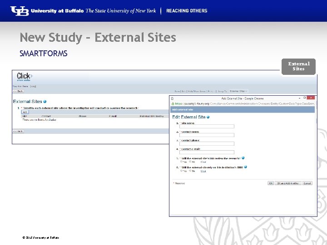Select No for relying on this institution's IRB
327x245 pixels.
(x=190, y=171)
